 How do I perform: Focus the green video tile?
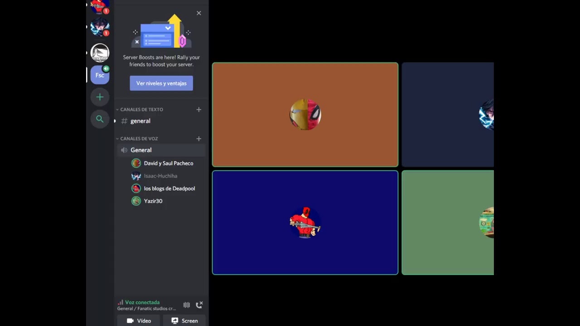[x=448, y=222]
